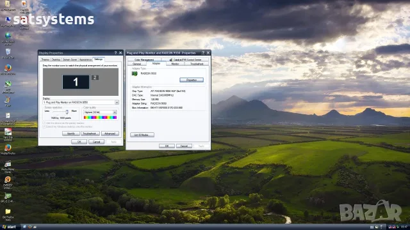Click the RADEON 9550 adapter icon
This screenshot has height=230, width=410.
pyautogui.click(x=135, y=73)
